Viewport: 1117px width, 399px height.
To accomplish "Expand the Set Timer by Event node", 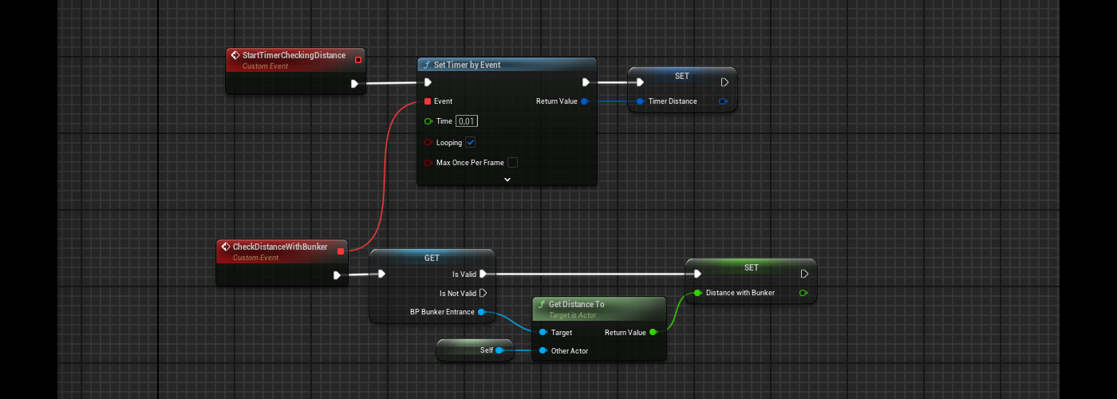I will tap(507, 180).
